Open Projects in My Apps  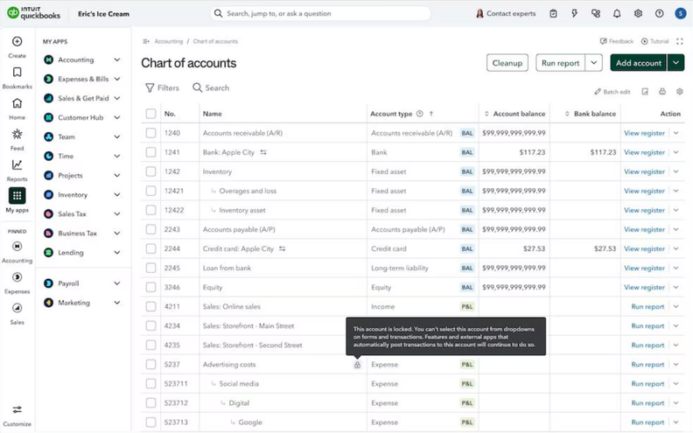(x=70, y=176)
